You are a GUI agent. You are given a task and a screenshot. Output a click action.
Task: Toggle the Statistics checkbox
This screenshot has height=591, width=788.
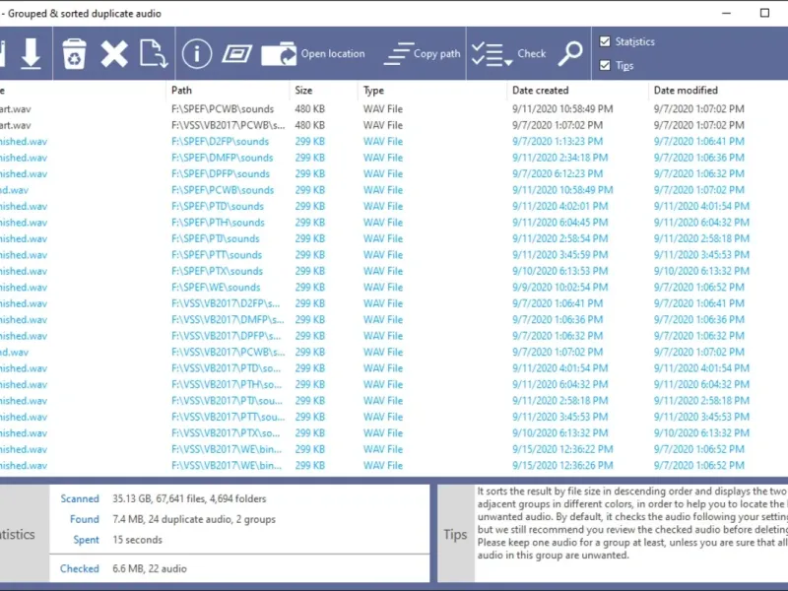605,41
